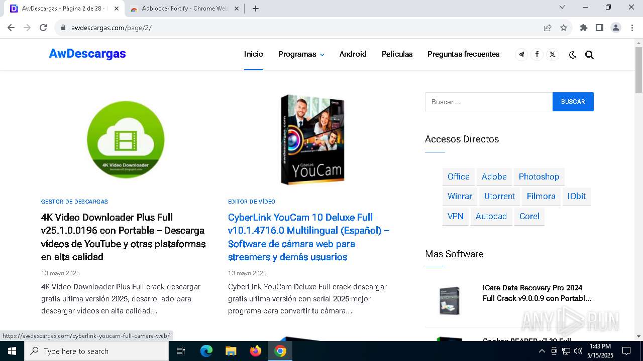
Task: Open Photoshop shortcut tag
Action: (539, 176)
